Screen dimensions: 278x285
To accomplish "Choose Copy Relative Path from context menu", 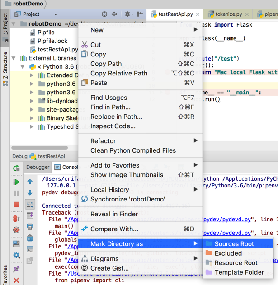I will pyautogui.click(x=119, y=73).
